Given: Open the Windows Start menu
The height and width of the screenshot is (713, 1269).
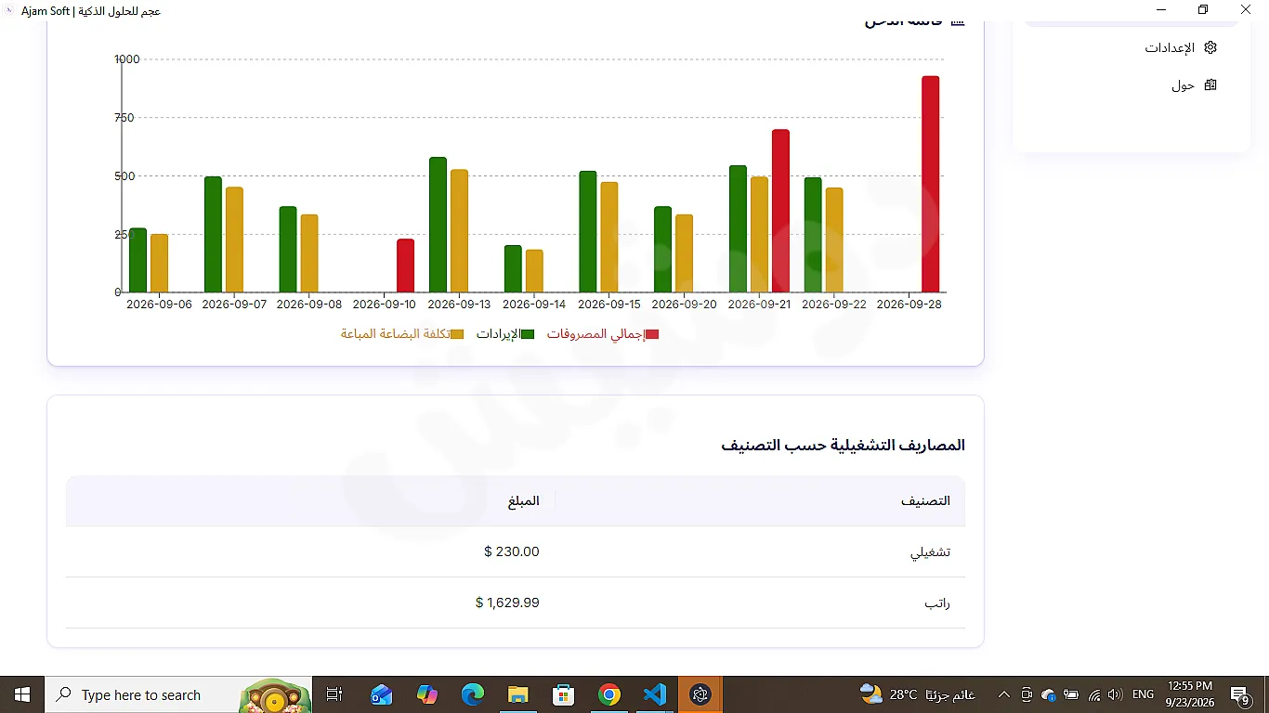Looking at the screenshot, I should coord(22,694).
